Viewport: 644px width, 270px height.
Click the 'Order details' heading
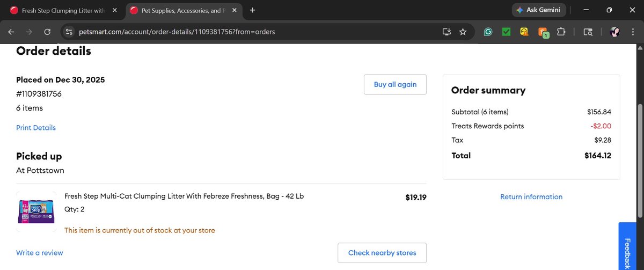[54, 51]
